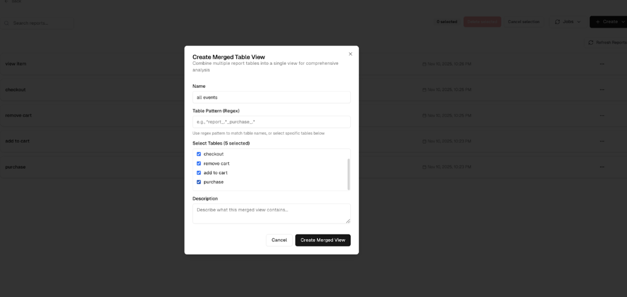Expand the Create dropdown menu

pyautogui.click(x=609, y=22)
